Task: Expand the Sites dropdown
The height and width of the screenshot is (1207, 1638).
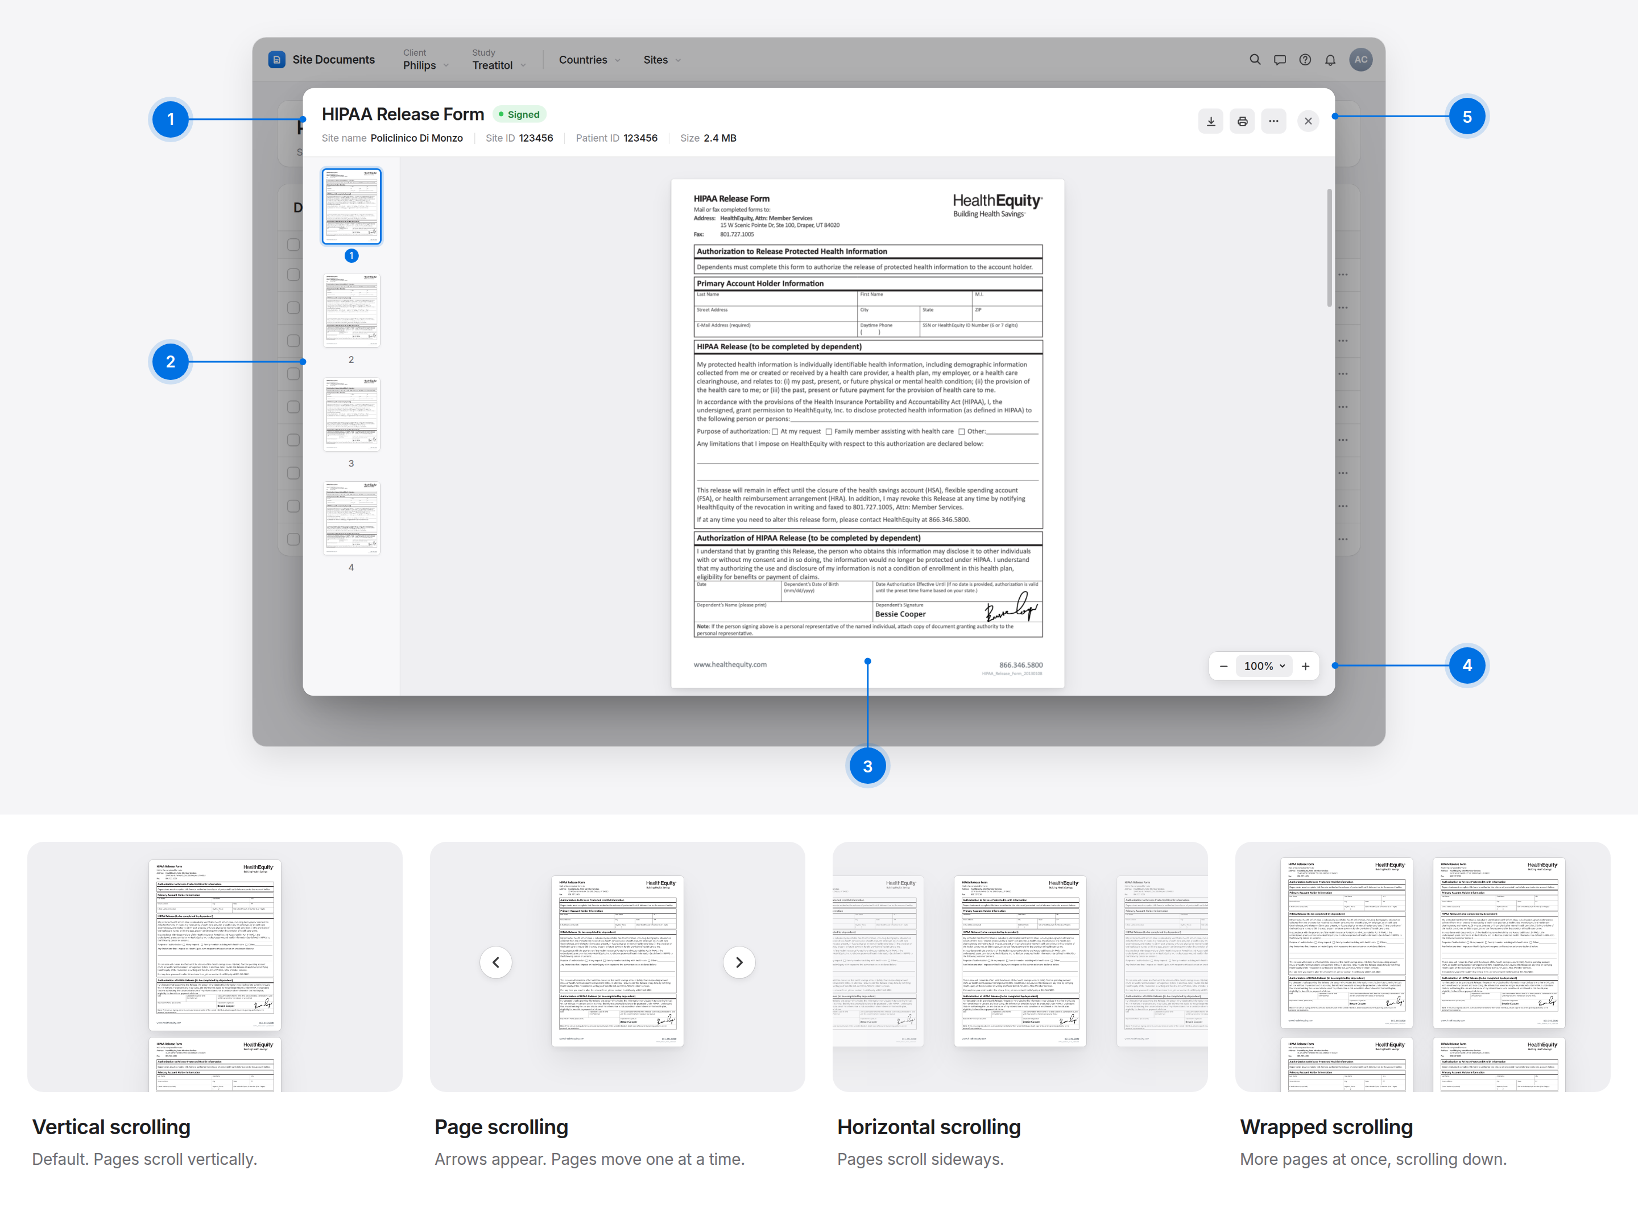Action: (662, 60)
